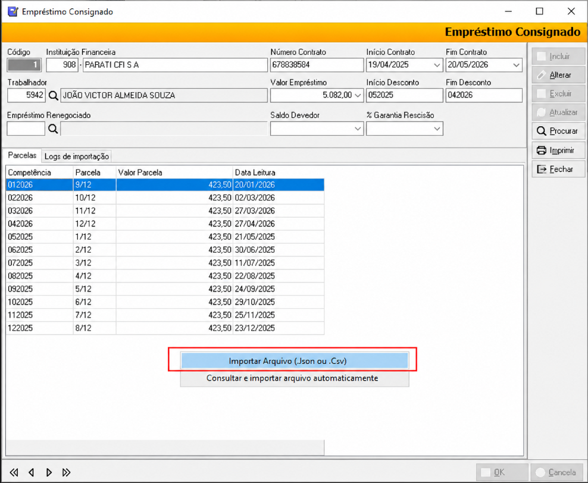Click the Número Contrato field
588x483 pixels.
click(317, 65)
